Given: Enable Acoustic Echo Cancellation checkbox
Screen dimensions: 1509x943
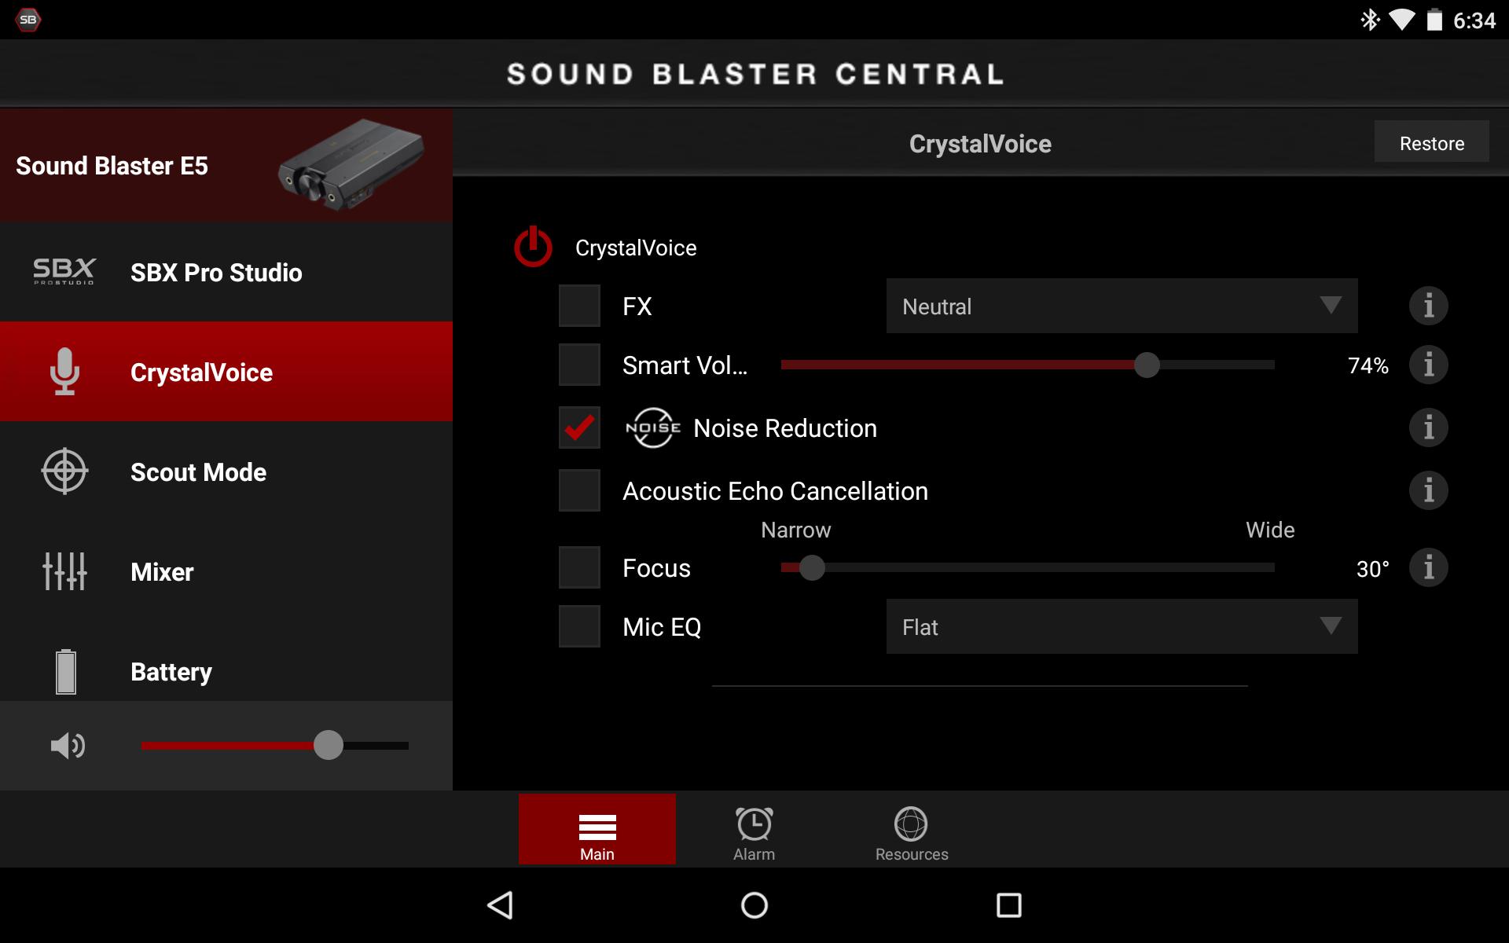Looking at the screenshot, I should [x=579, y=490].
